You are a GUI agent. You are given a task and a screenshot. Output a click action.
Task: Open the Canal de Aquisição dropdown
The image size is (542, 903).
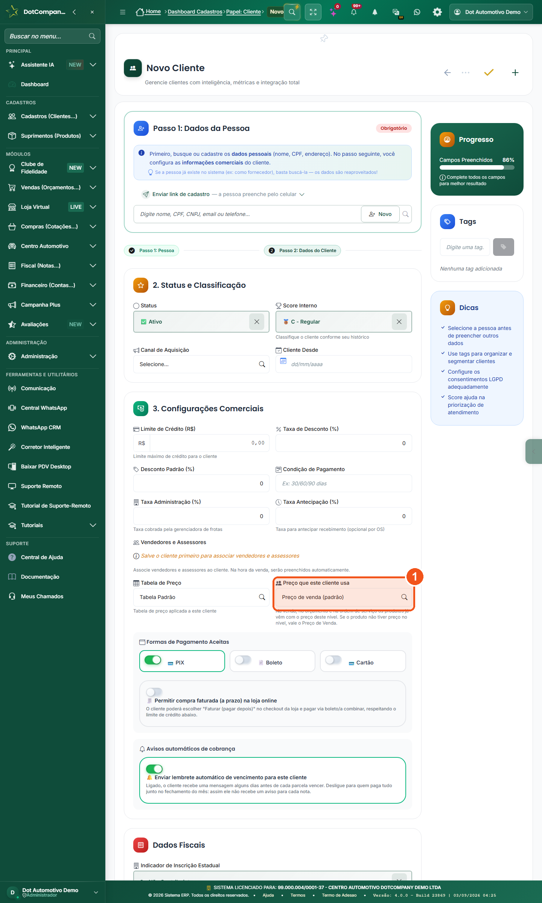pyautogui.click(x=201, y=364)
